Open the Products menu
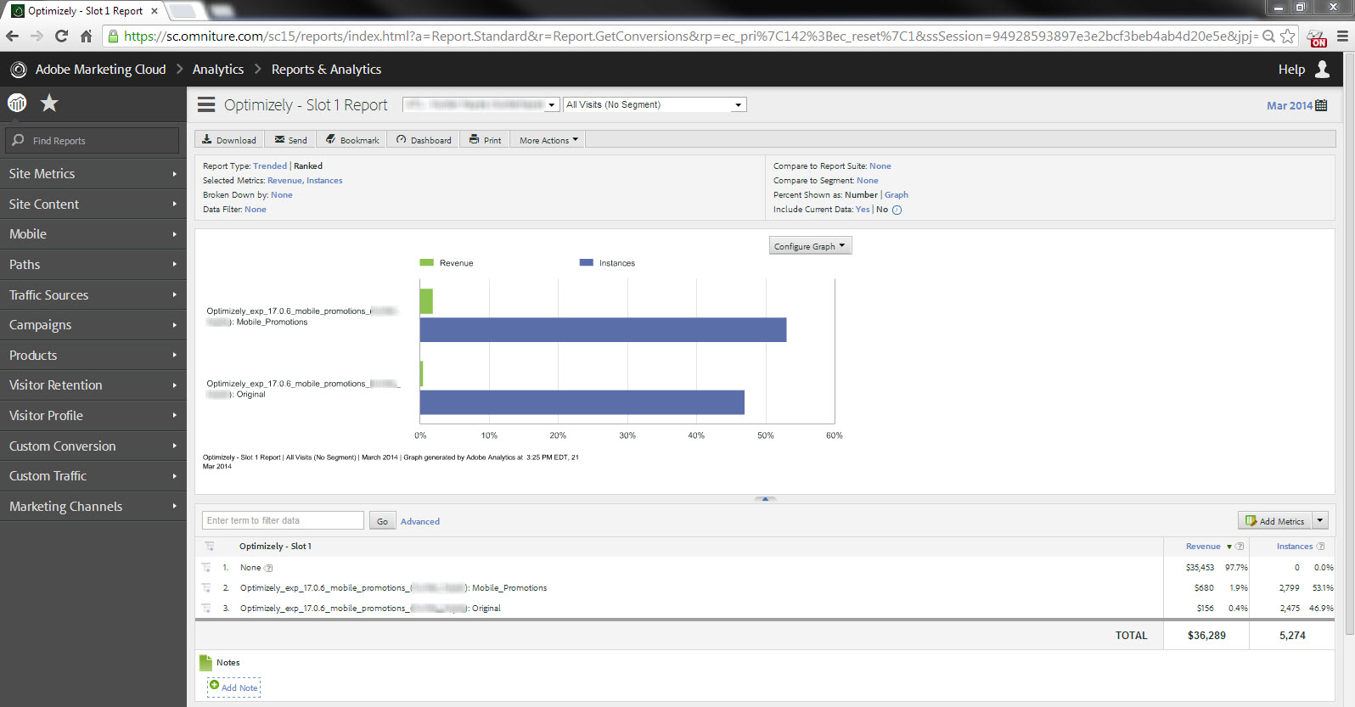Screen dimensions: 1355x707 [x=93, y=355]
